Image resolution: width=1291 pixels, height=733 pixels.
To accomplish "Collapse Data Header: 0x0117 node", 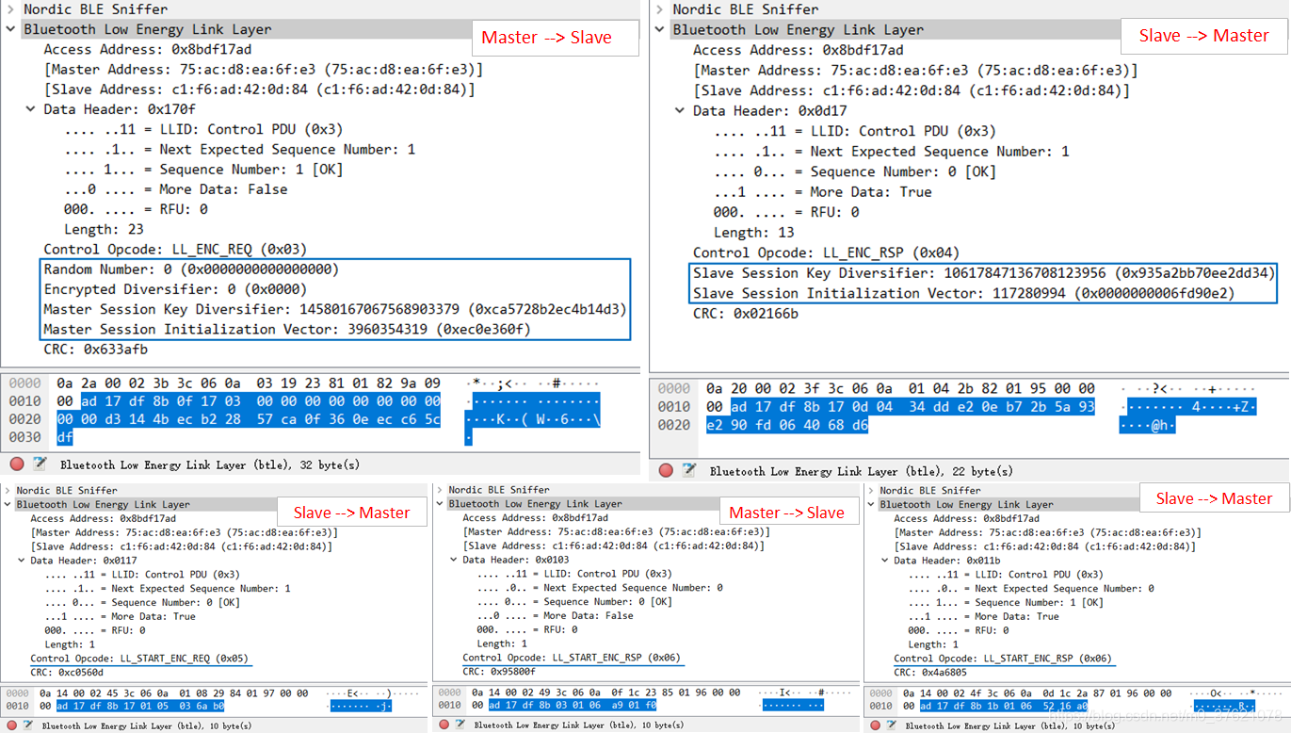I will click(x=22, y=561).
